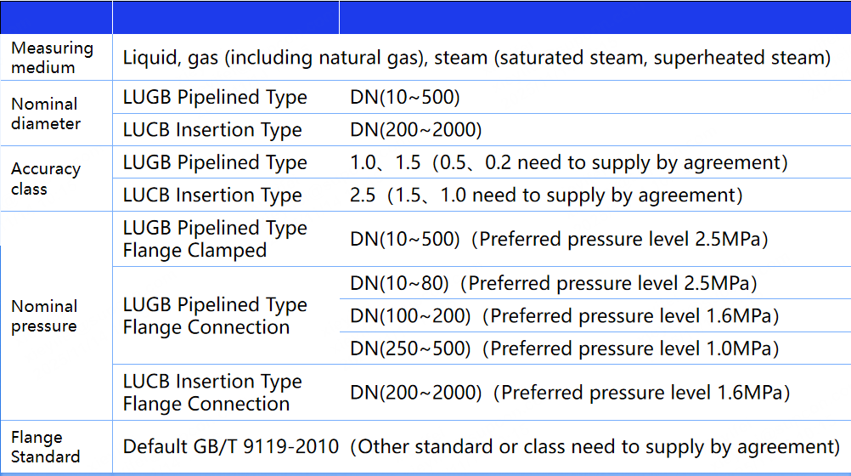The height and width of the screenshot is (476, 851).
Task: Select LUGB Pipelined Type Flange Connection cell
Action: point(215,316)
